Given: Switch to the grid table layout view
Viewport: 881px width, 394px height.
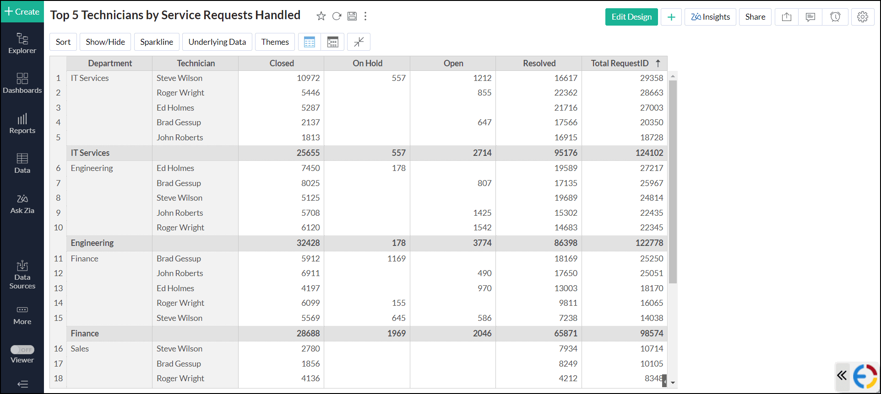Looking at the screenshot, I should pos(310,42).
